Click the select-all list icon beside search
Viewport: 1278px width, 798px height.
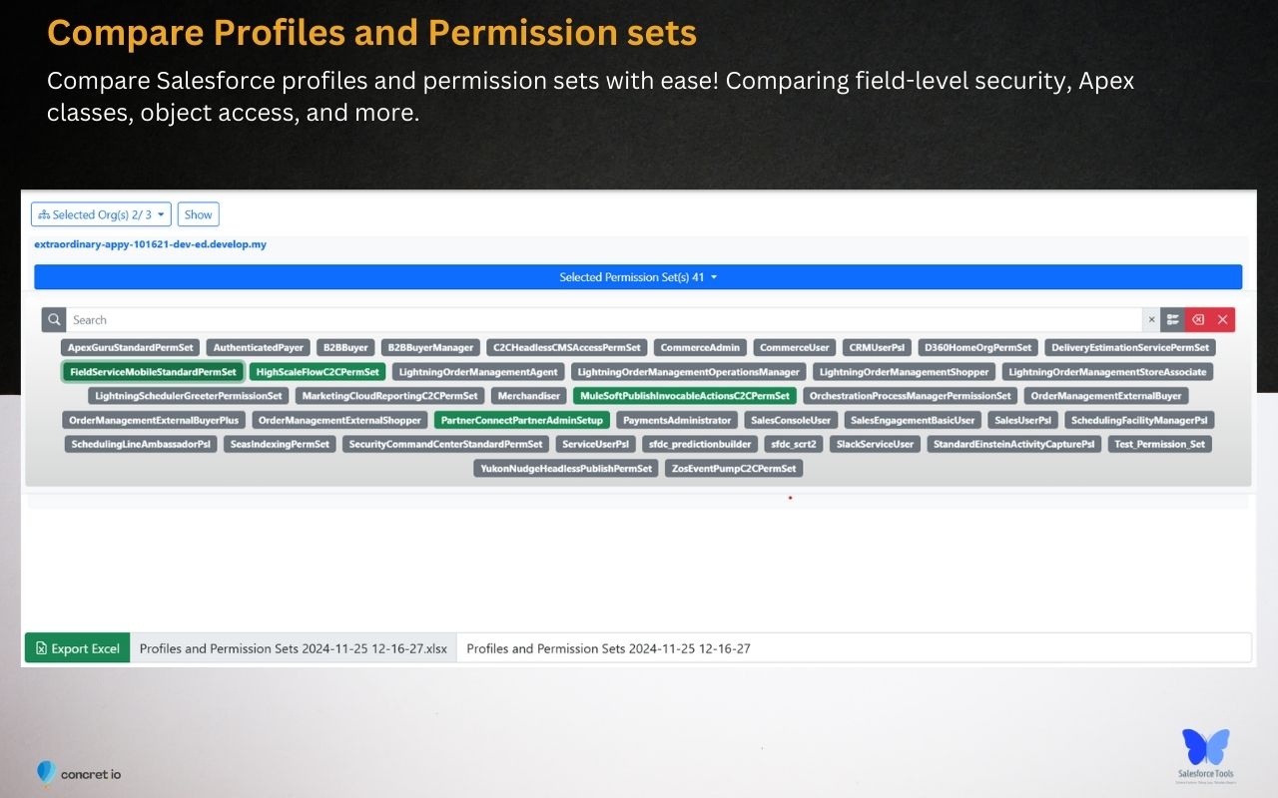(x=1173, y=319)
